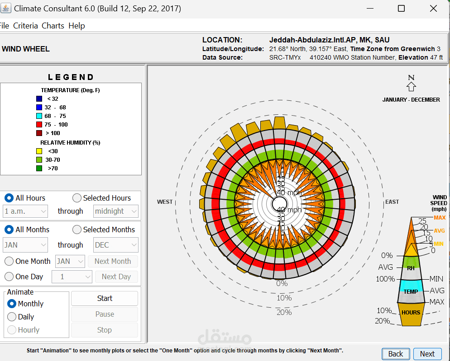Image resolution: width=450 pixels, height=361 pixels.
Task: Maximize the Climate Consultant window
Action: [401, 8]
